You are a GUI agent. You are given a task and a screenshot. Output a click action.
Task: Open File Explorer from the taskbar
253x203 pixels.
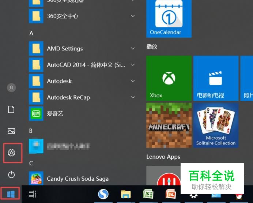point(126,194)
